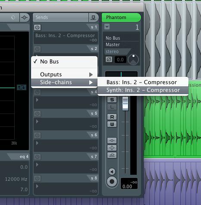The height and width of the screenshot is (205, 201).
Task: Click the channel input No Bus field
Action: (x=121, y=38)
